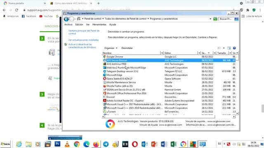264x148 pixels.
Task: Click the back arrow in Programas y características
Action: click(66, 19)
